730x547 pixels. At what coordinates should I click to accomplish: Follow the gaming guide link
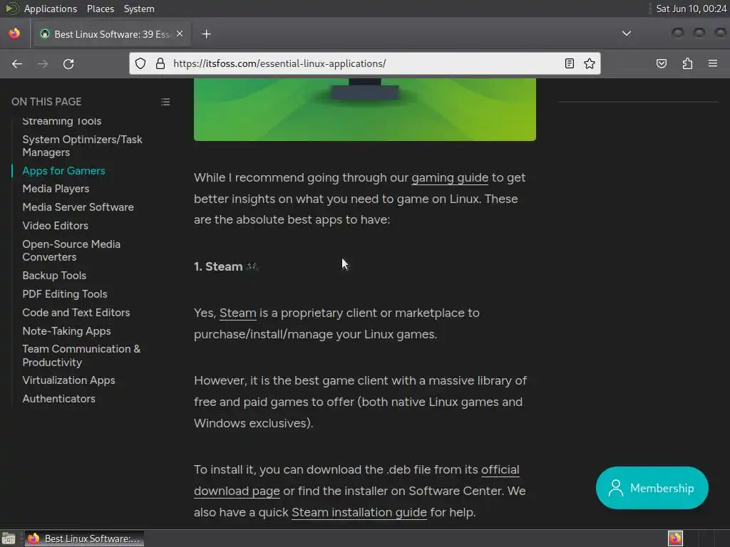[x=450, y=177]
